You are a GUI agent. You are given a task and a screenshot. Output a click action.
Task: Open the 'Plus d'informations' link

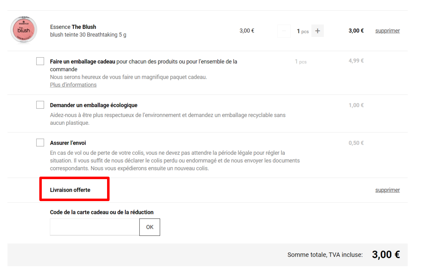coord(73,85)
